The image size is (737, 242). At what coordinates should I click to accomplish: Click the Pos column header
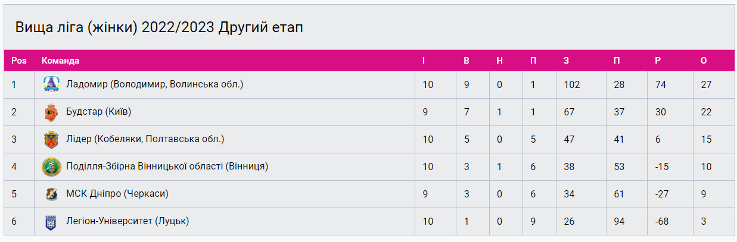click(19, 61)
